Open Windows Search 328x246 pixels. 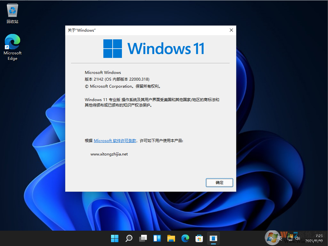click(x=129, y=238)
